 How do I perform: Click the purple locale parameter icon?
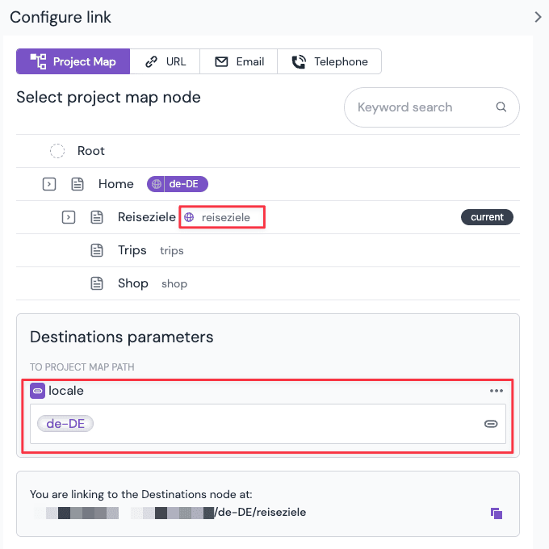coord(37,391)
